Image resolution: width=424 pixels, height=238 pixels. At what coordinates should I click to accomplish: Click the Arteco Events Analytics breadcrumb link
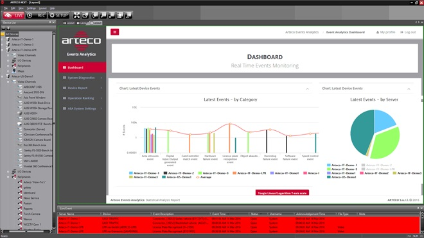click(302, 32)
